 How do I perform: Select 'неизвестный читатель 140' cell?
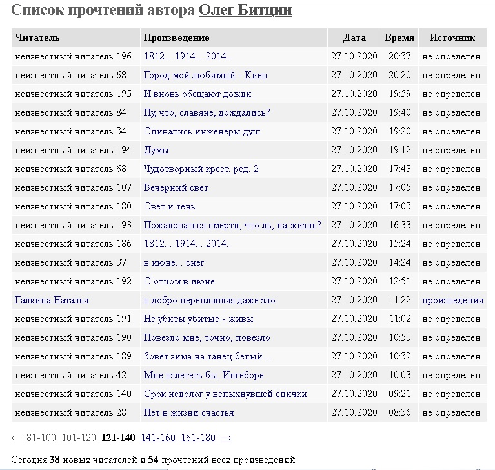pos(76,394)
